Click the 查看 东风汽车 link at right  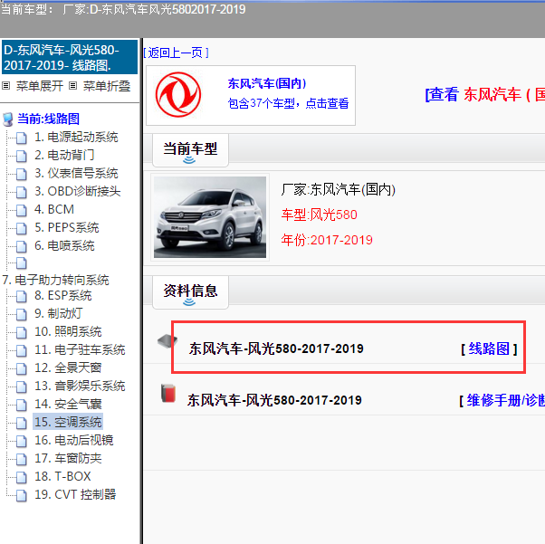point(485,94)
